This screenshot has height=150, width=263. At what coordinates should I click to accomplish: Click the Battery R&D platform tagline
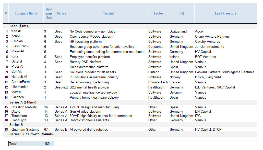tap(85, 62)
